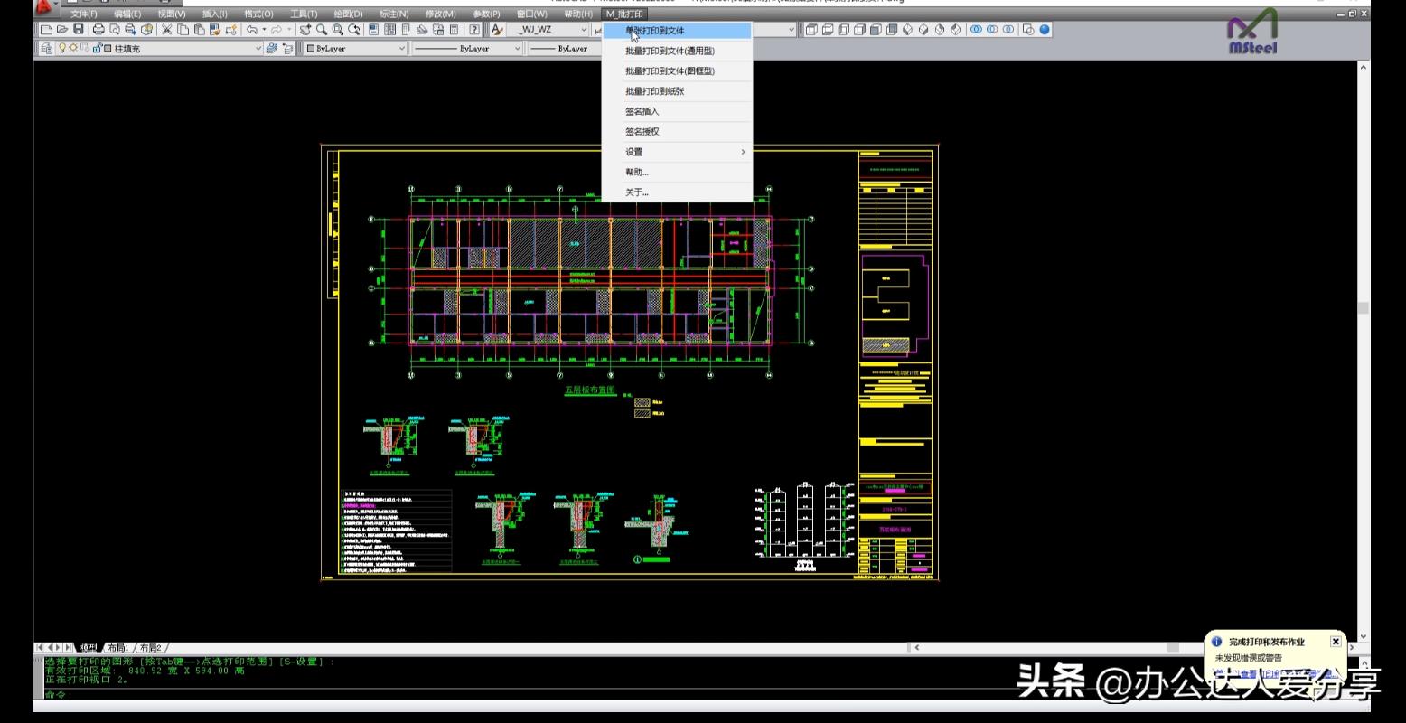Viewport: 1406px width, 723px height.
Task: Click the question-mark Help button on the toolbar
Action: tap(473, 30)
